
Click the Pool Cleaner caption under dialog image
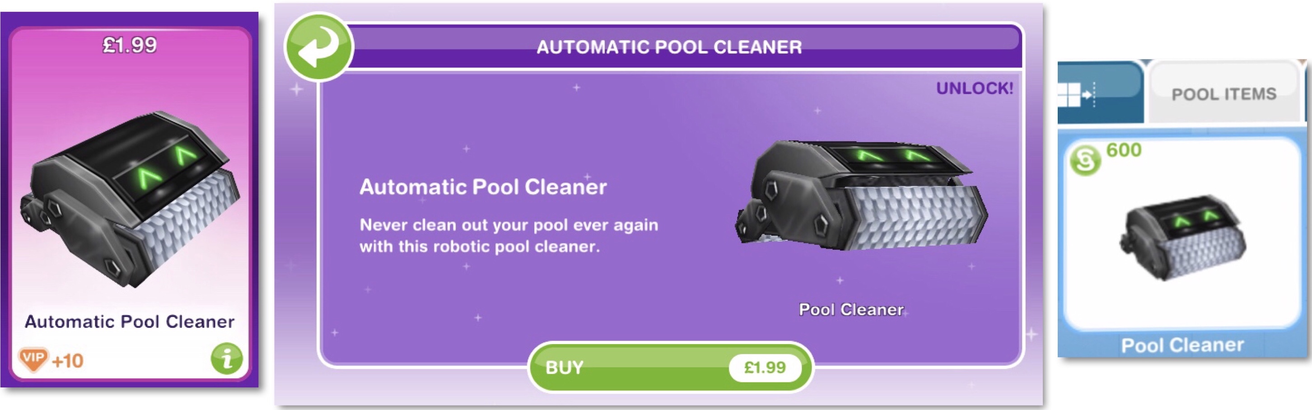[x=851, y=310]
